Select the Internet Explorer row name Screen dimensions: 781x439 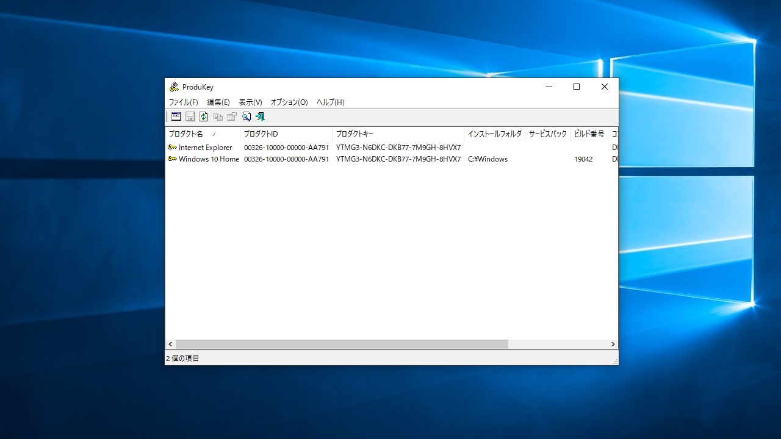[205, 148]
